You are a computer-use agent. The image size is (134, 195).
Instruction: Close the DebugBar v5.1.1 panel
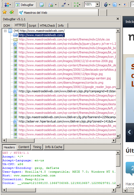point(118,19)
